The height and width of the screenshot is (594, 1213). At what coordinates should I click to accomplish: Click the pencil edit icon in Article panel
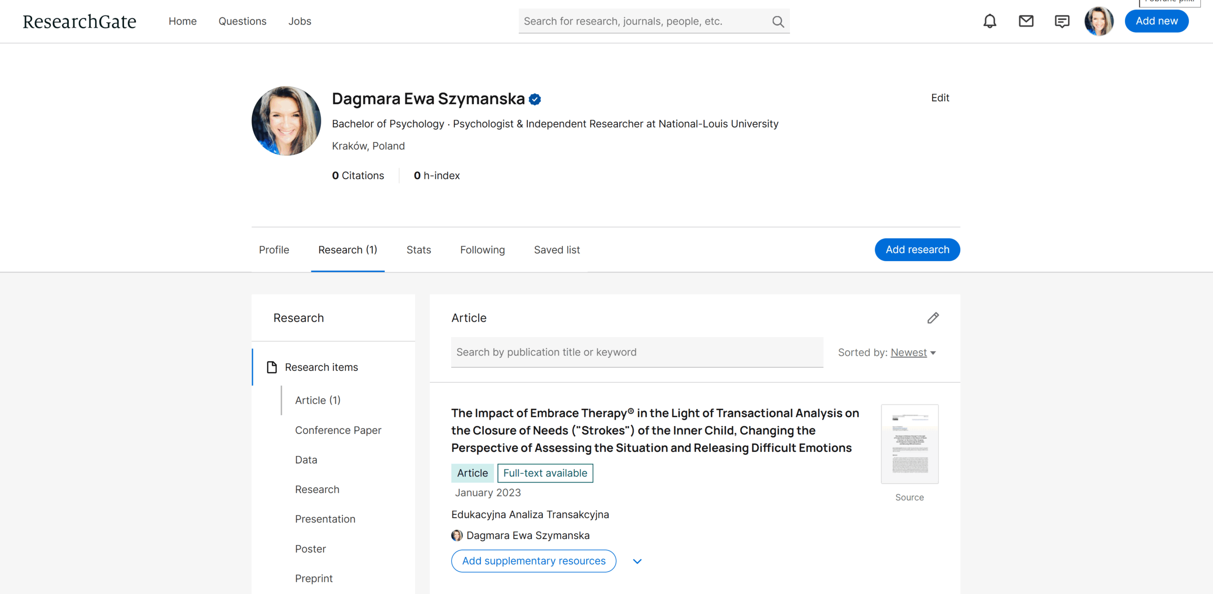pyautogui.click(x=933, y=318)
